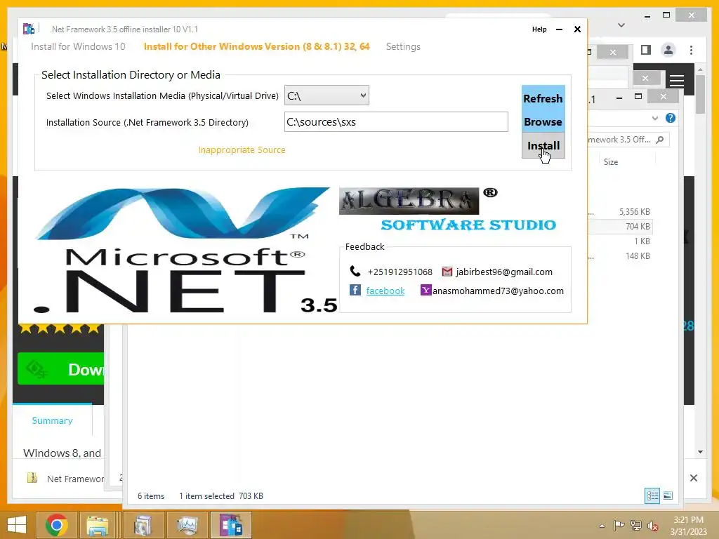Viewport: 719px width, 539px height.
Task: Select the 5,356 KB file row
Action: pos(619,212)
